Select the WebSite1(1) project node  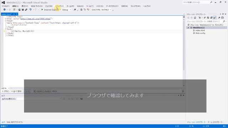tap(199, 28)
